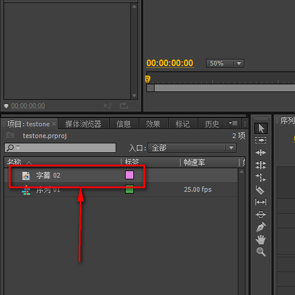Select the Rolling Edit tool
This screenshot has width=295, height=295.
(x=261, y=165)
